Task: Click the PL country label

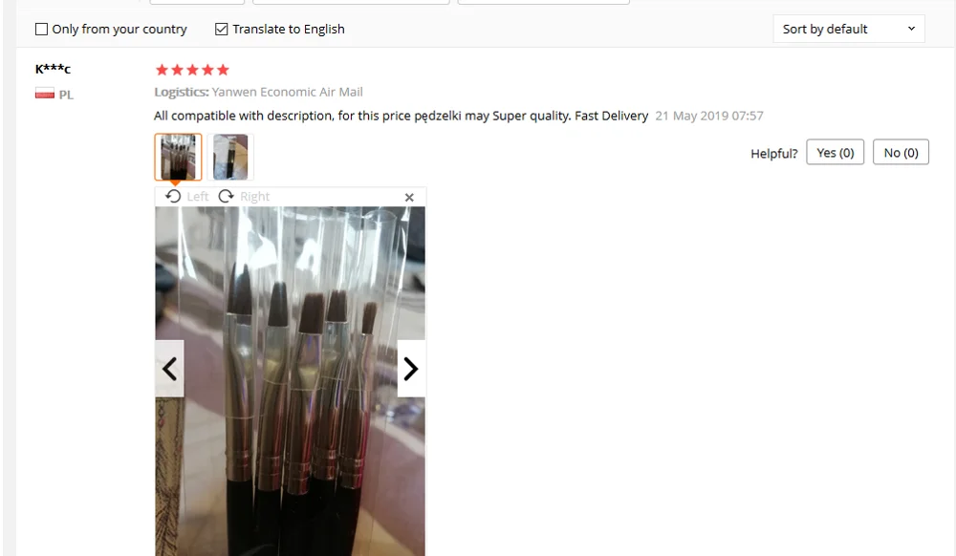Action: [x=66, y=95]
